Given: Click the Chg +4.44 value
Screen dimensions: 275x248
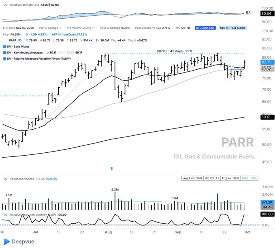Looking at the screenshot, I should (x=118, y=41).
